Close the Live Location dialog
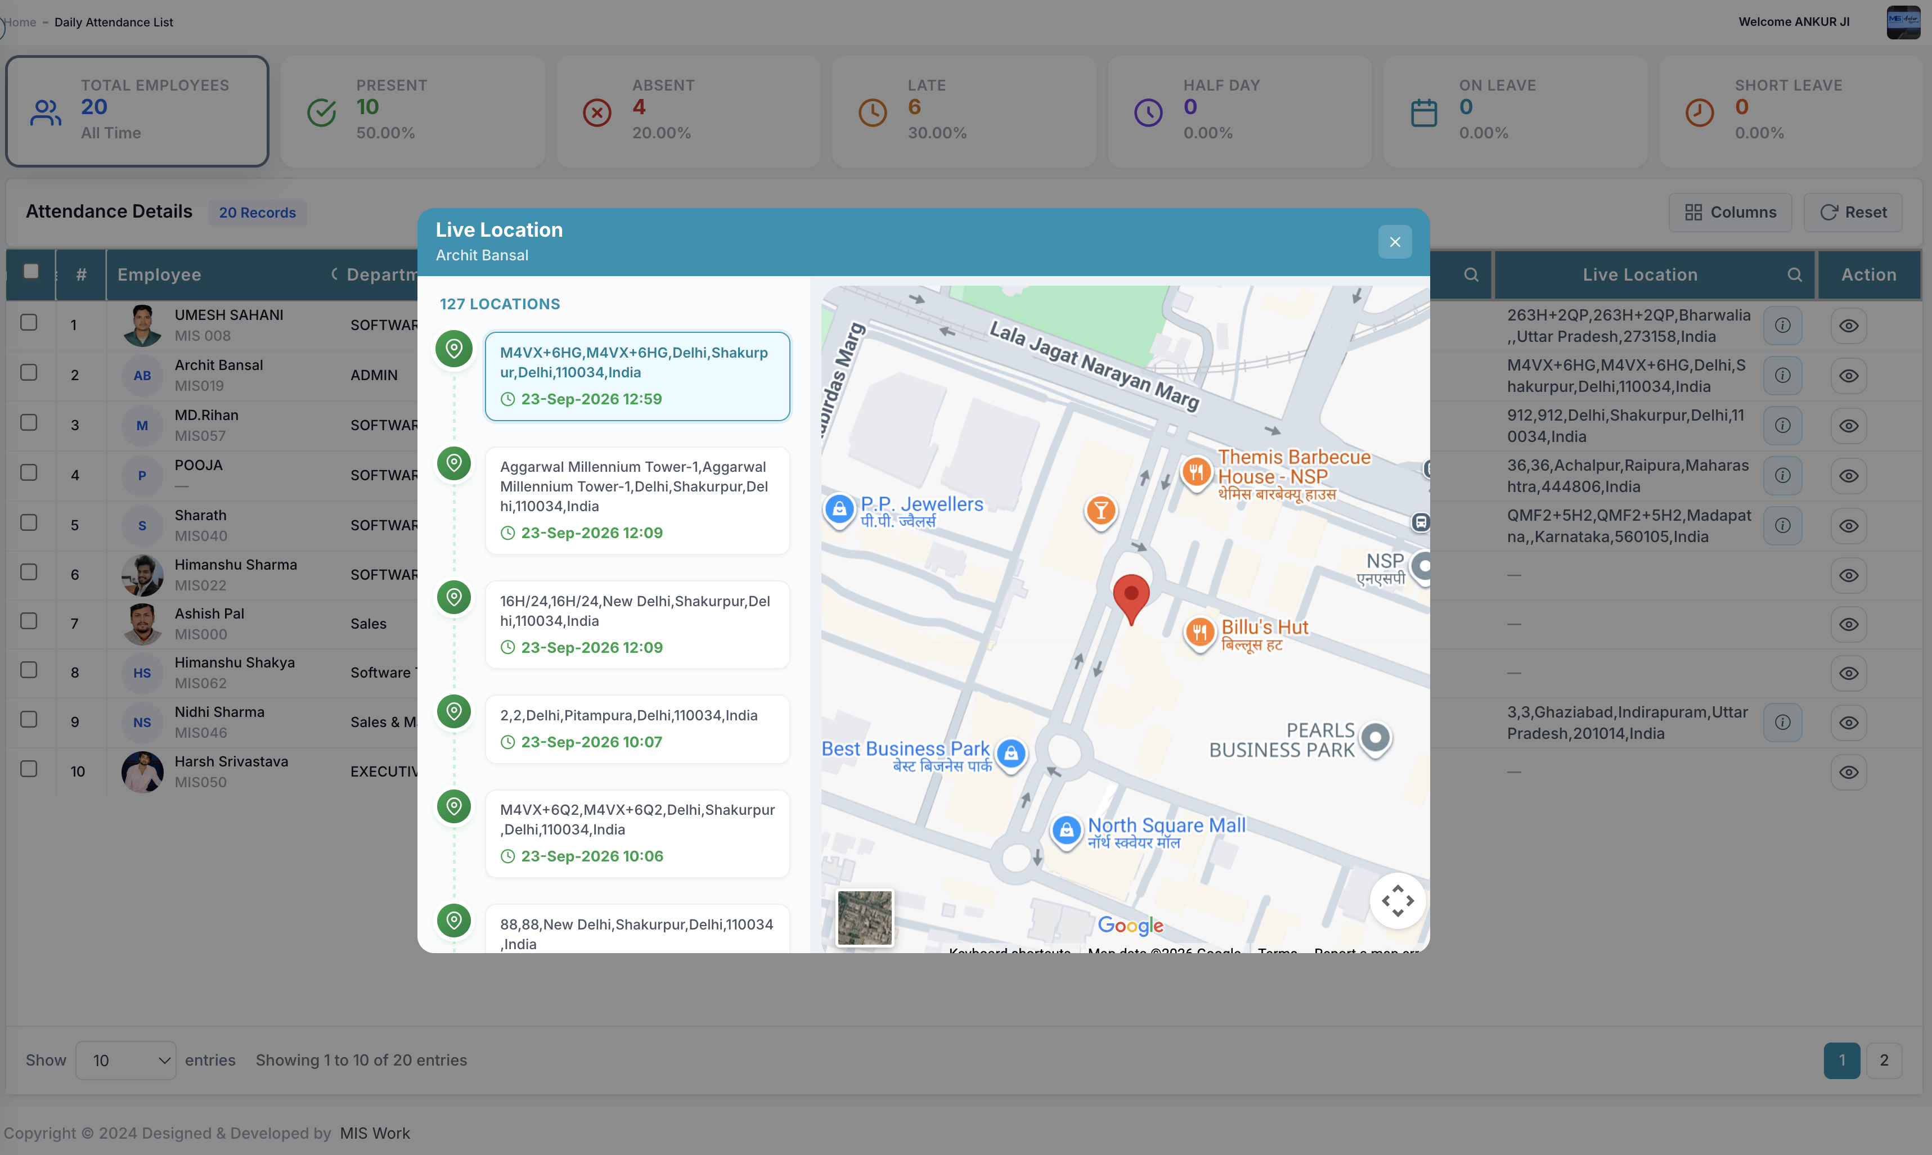 (x=1395, y=242)
